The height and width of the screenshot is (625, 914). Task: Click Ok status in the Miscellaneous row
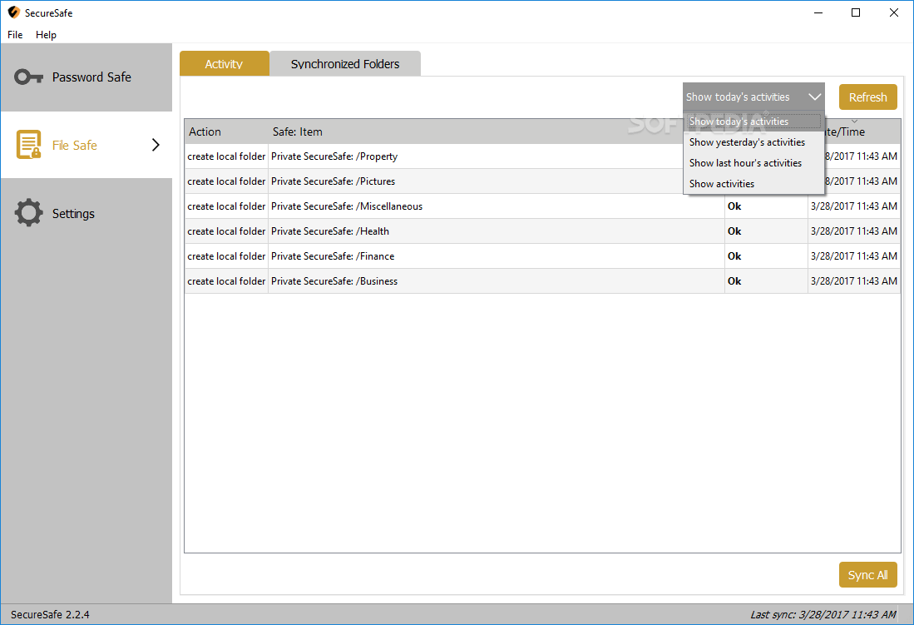[x=734, y=206]
